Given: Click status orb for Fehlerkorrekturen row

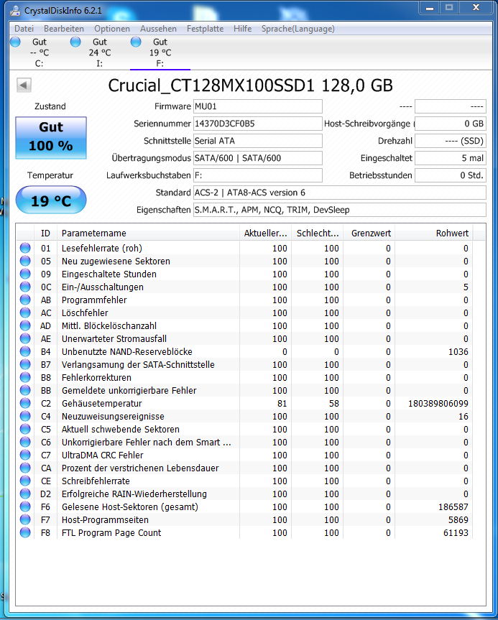Looking at the screenshot, I should click(25, 377).
